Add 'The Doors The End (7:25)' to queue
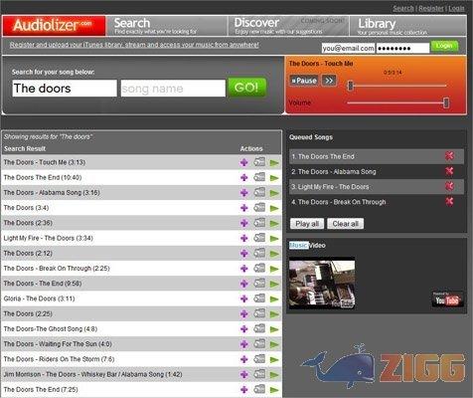 click(244, 390)
